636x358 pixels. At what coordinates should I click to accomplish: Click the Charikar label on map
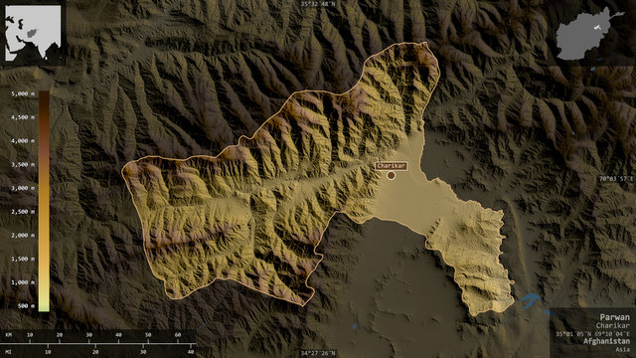click(x=391, y=166)
